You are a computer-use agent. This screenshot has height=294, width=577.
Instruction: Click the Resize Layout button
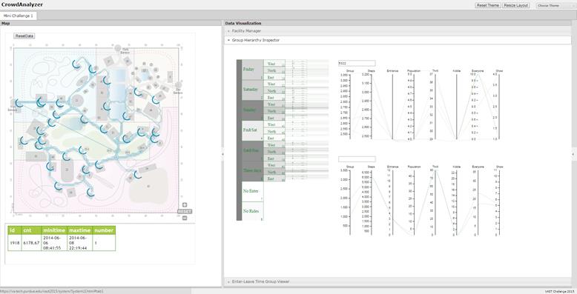tap(516, 5)
